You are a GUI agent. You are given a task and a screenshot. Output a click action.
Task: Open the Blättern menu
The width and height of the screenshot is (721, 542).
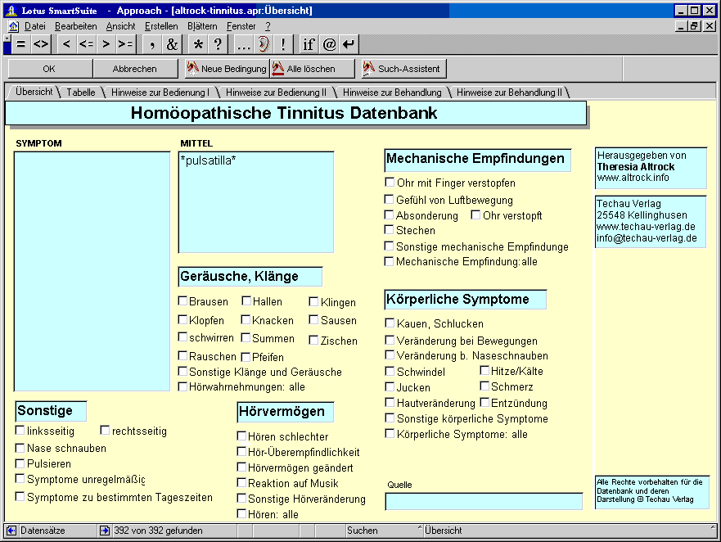click(202, 26)
